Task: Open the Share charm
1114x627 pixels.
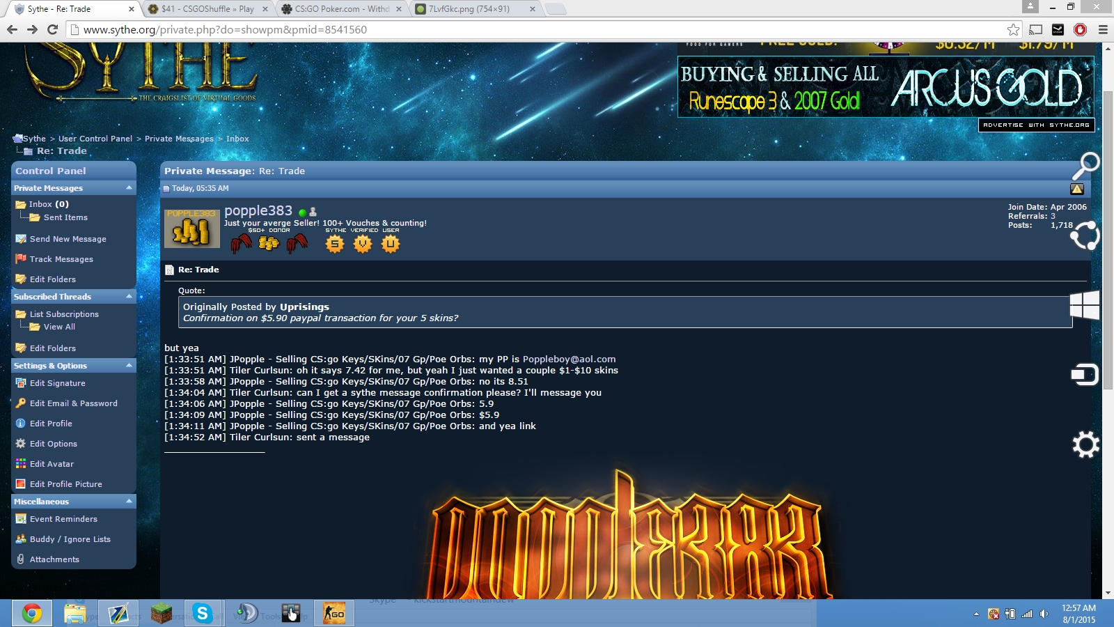Action: click(1085, 235)
